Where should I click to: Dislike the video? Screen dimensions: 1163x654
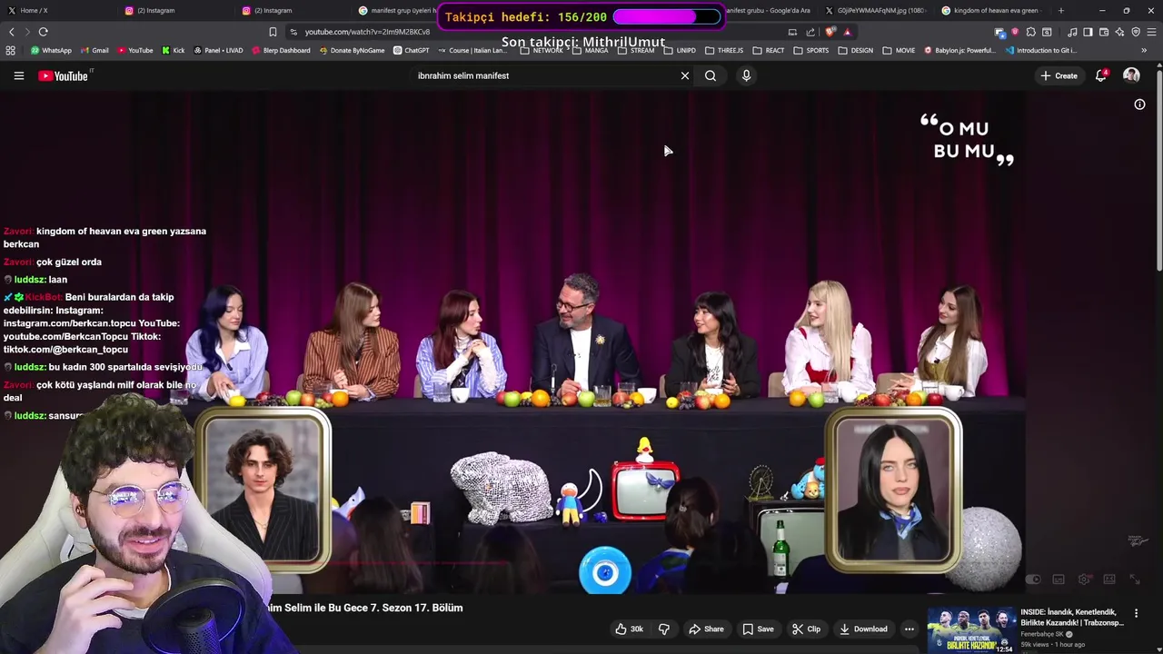663,629
